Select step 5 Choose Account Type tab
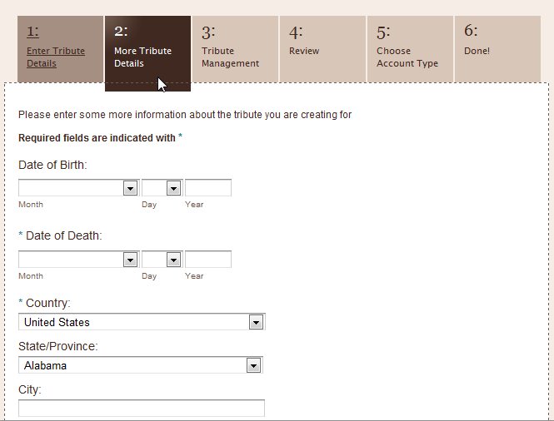 click(410, 49)
